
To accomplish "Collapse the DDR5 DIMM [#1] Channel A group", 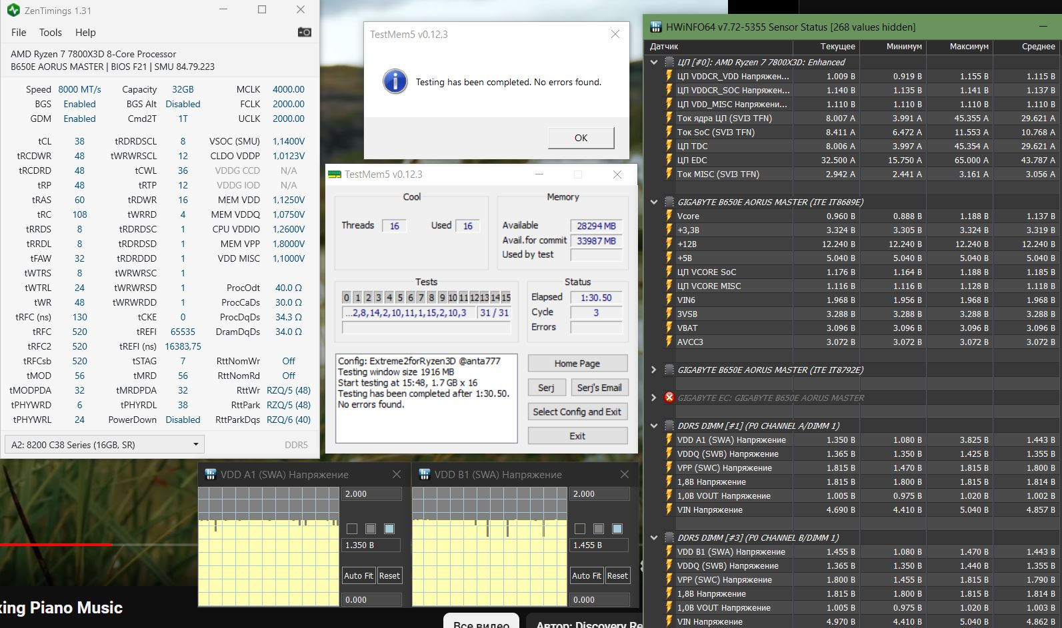I will coord(654,426).
